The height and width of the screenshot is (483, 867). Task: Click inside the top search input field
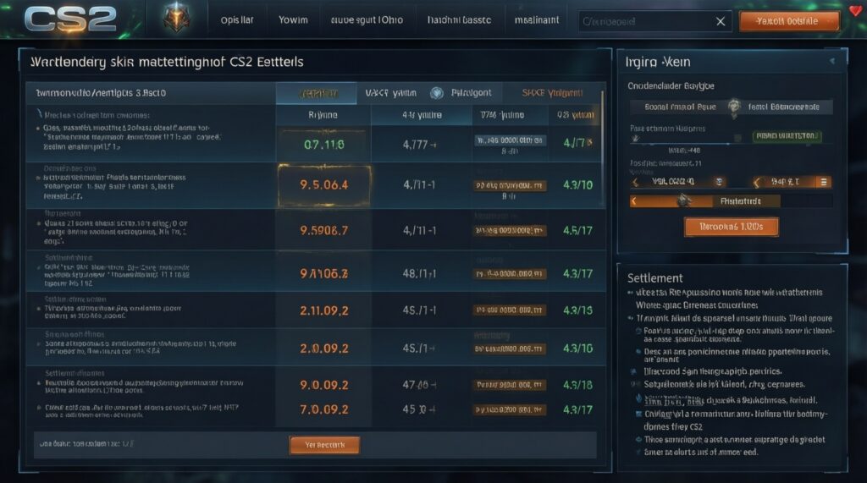click(645, 21)
